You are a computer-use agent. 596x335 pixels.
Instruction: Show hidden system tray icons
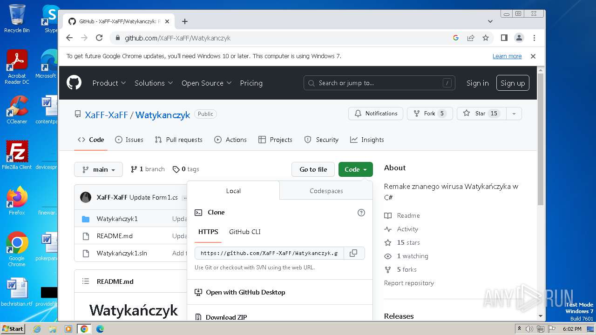[519, 329]
